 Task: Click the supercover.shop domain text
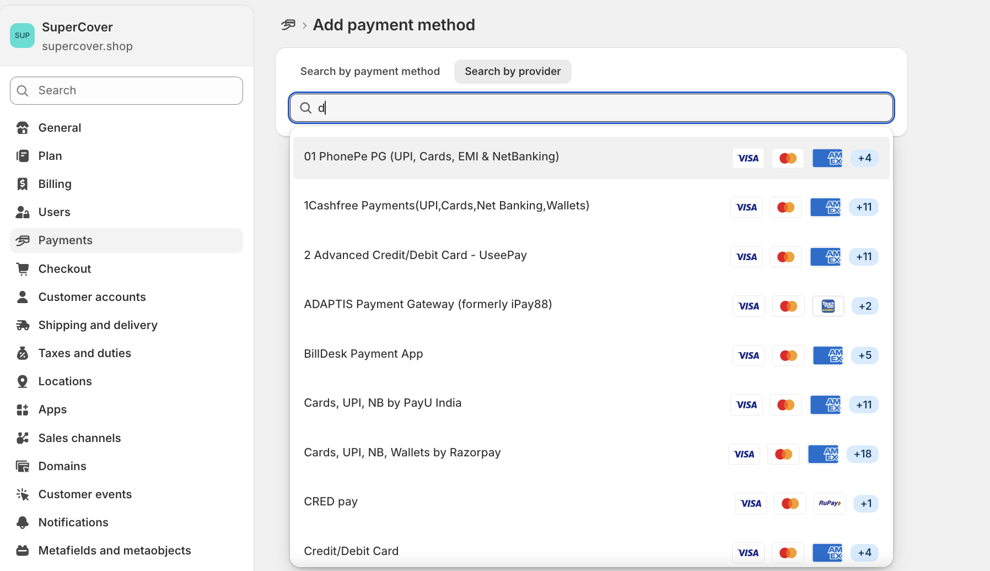87,46
